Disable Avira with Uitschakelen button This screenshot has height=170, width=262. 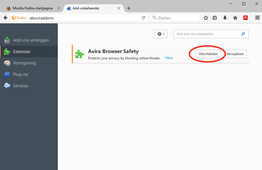[x=208, y=54]
